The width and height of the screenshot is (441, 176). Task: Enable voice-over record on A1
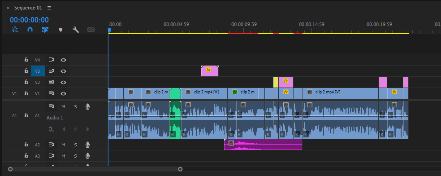point(87,106)
